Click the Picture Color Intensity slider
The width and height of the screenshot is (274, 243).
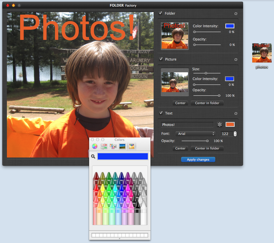tap(207, 85)
